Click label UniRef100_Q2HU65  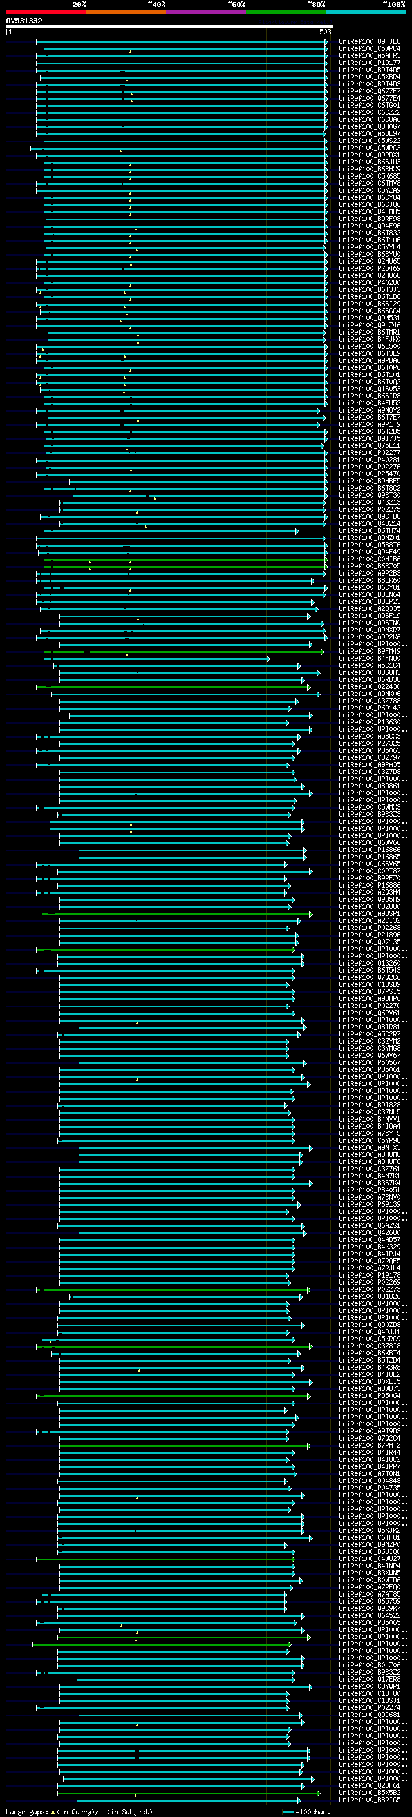tap(369, 261)
